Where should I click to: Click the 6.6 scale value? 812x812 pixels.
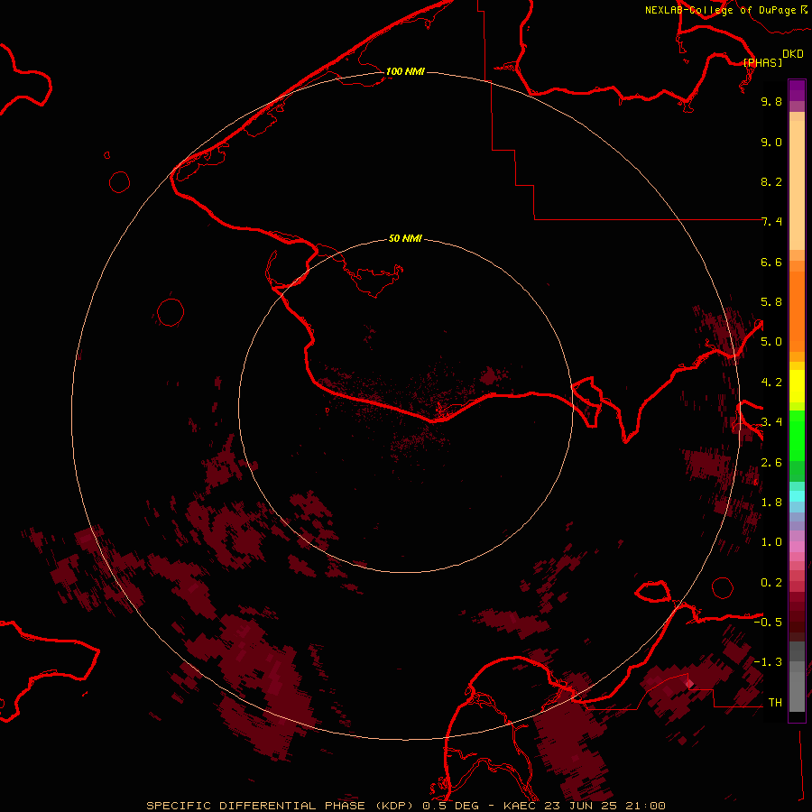point(771,262)
